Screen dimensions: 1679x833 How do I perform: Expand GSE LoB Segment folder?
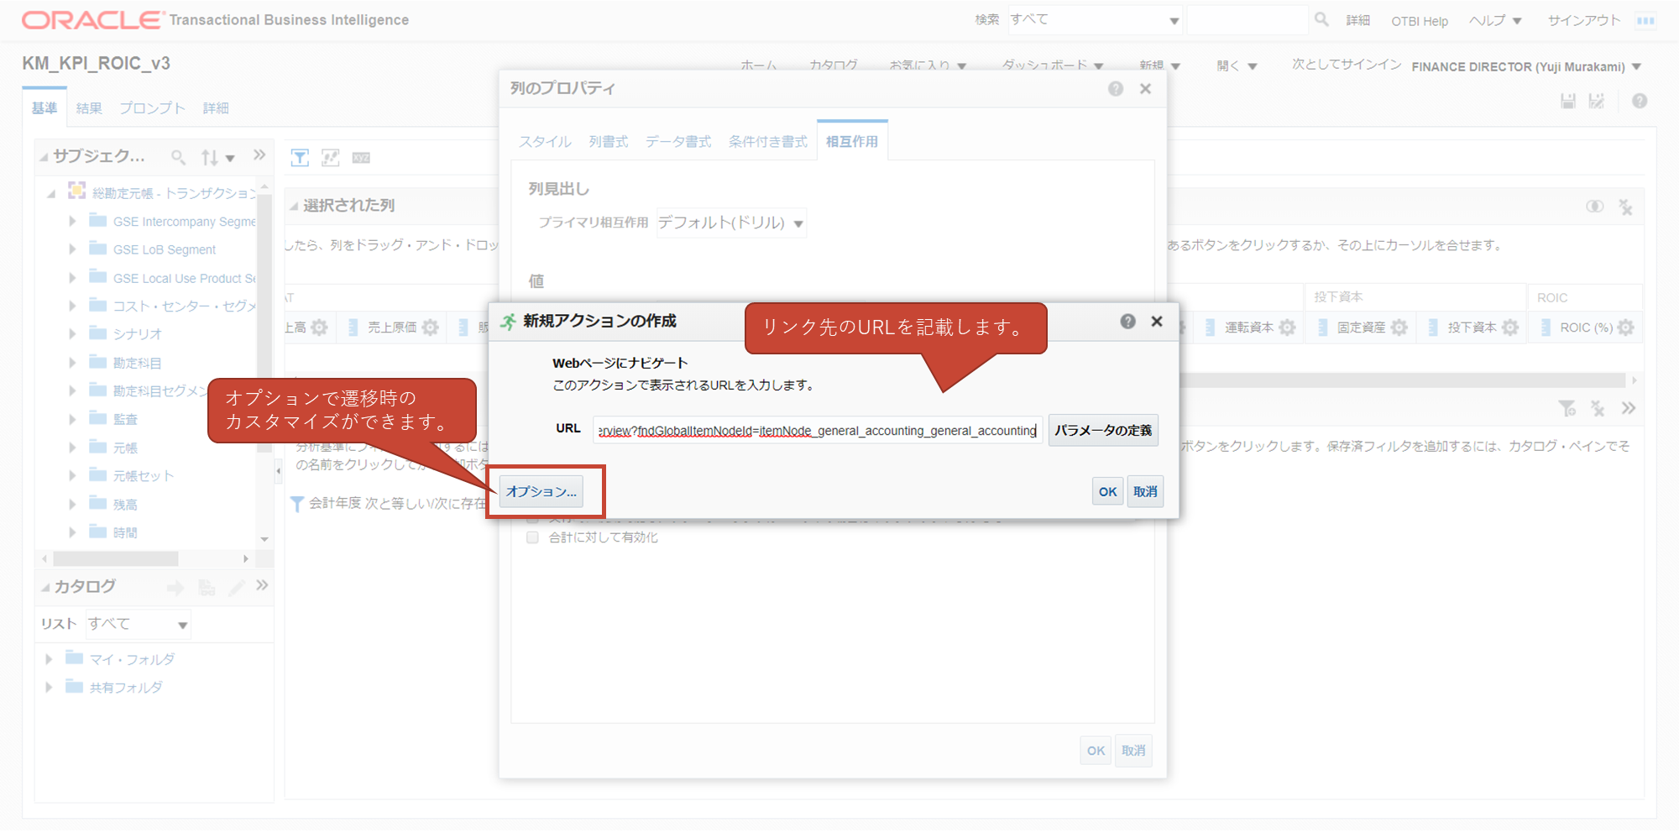pos(72,249)
